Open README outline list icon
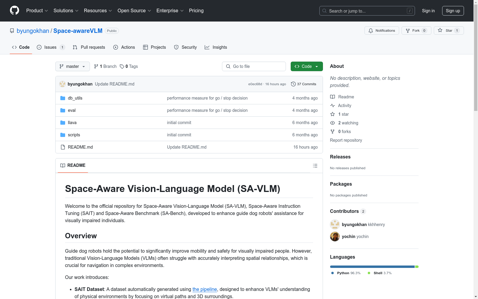The height and width of the screenshot is (299, 478). point(315,166)
